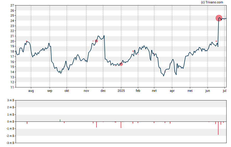The height and width of the screenshot is (147, 231).
Task: Click the '-3 m.$' volume axis label
Action: tap(10, 143)
